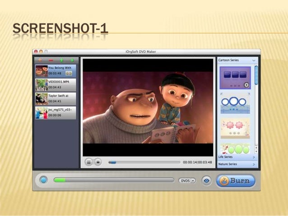The image size is (288, 216).
Task: Click edit icon on You Belong With item
Action: (x=69, y=74)
